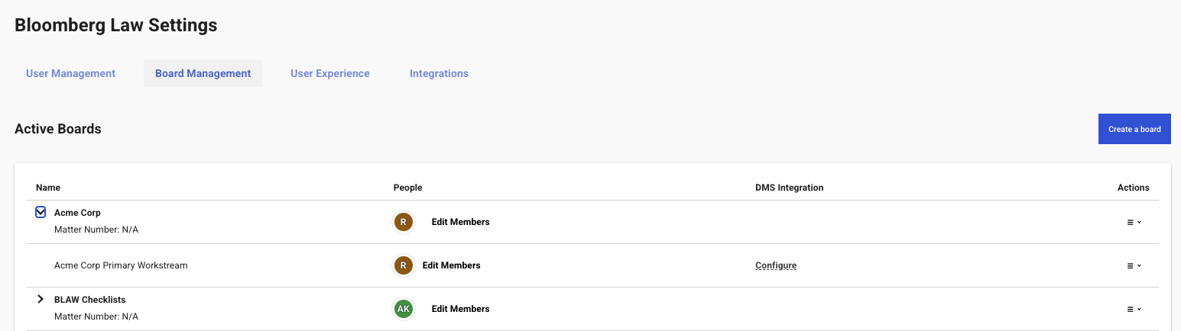
Task: Expand the BLAW Checklists row chevron
Action: 41,300
